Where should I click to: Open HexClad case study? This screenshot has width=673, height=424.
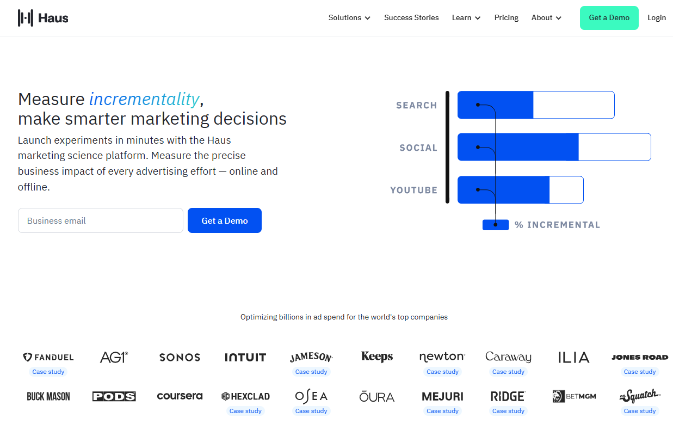[x=245, y=411]
